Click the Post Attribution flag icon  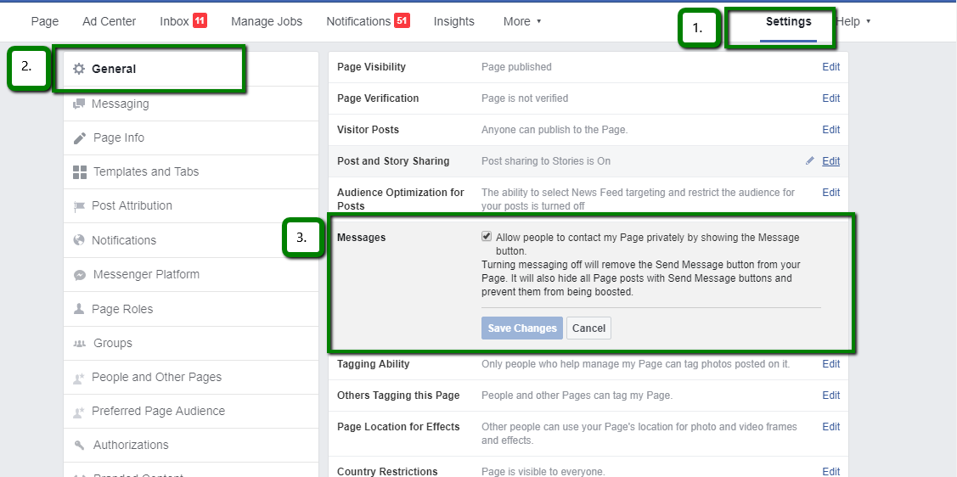tap(79, 206)
